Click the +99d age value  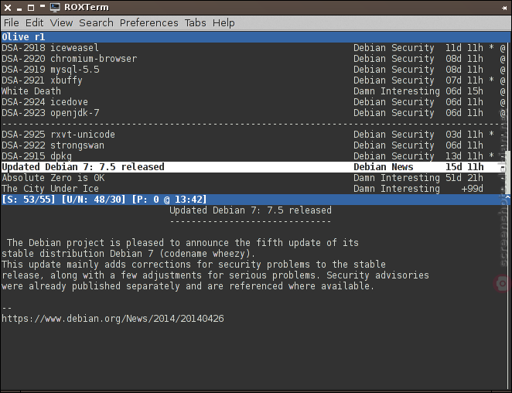point(472,188)
